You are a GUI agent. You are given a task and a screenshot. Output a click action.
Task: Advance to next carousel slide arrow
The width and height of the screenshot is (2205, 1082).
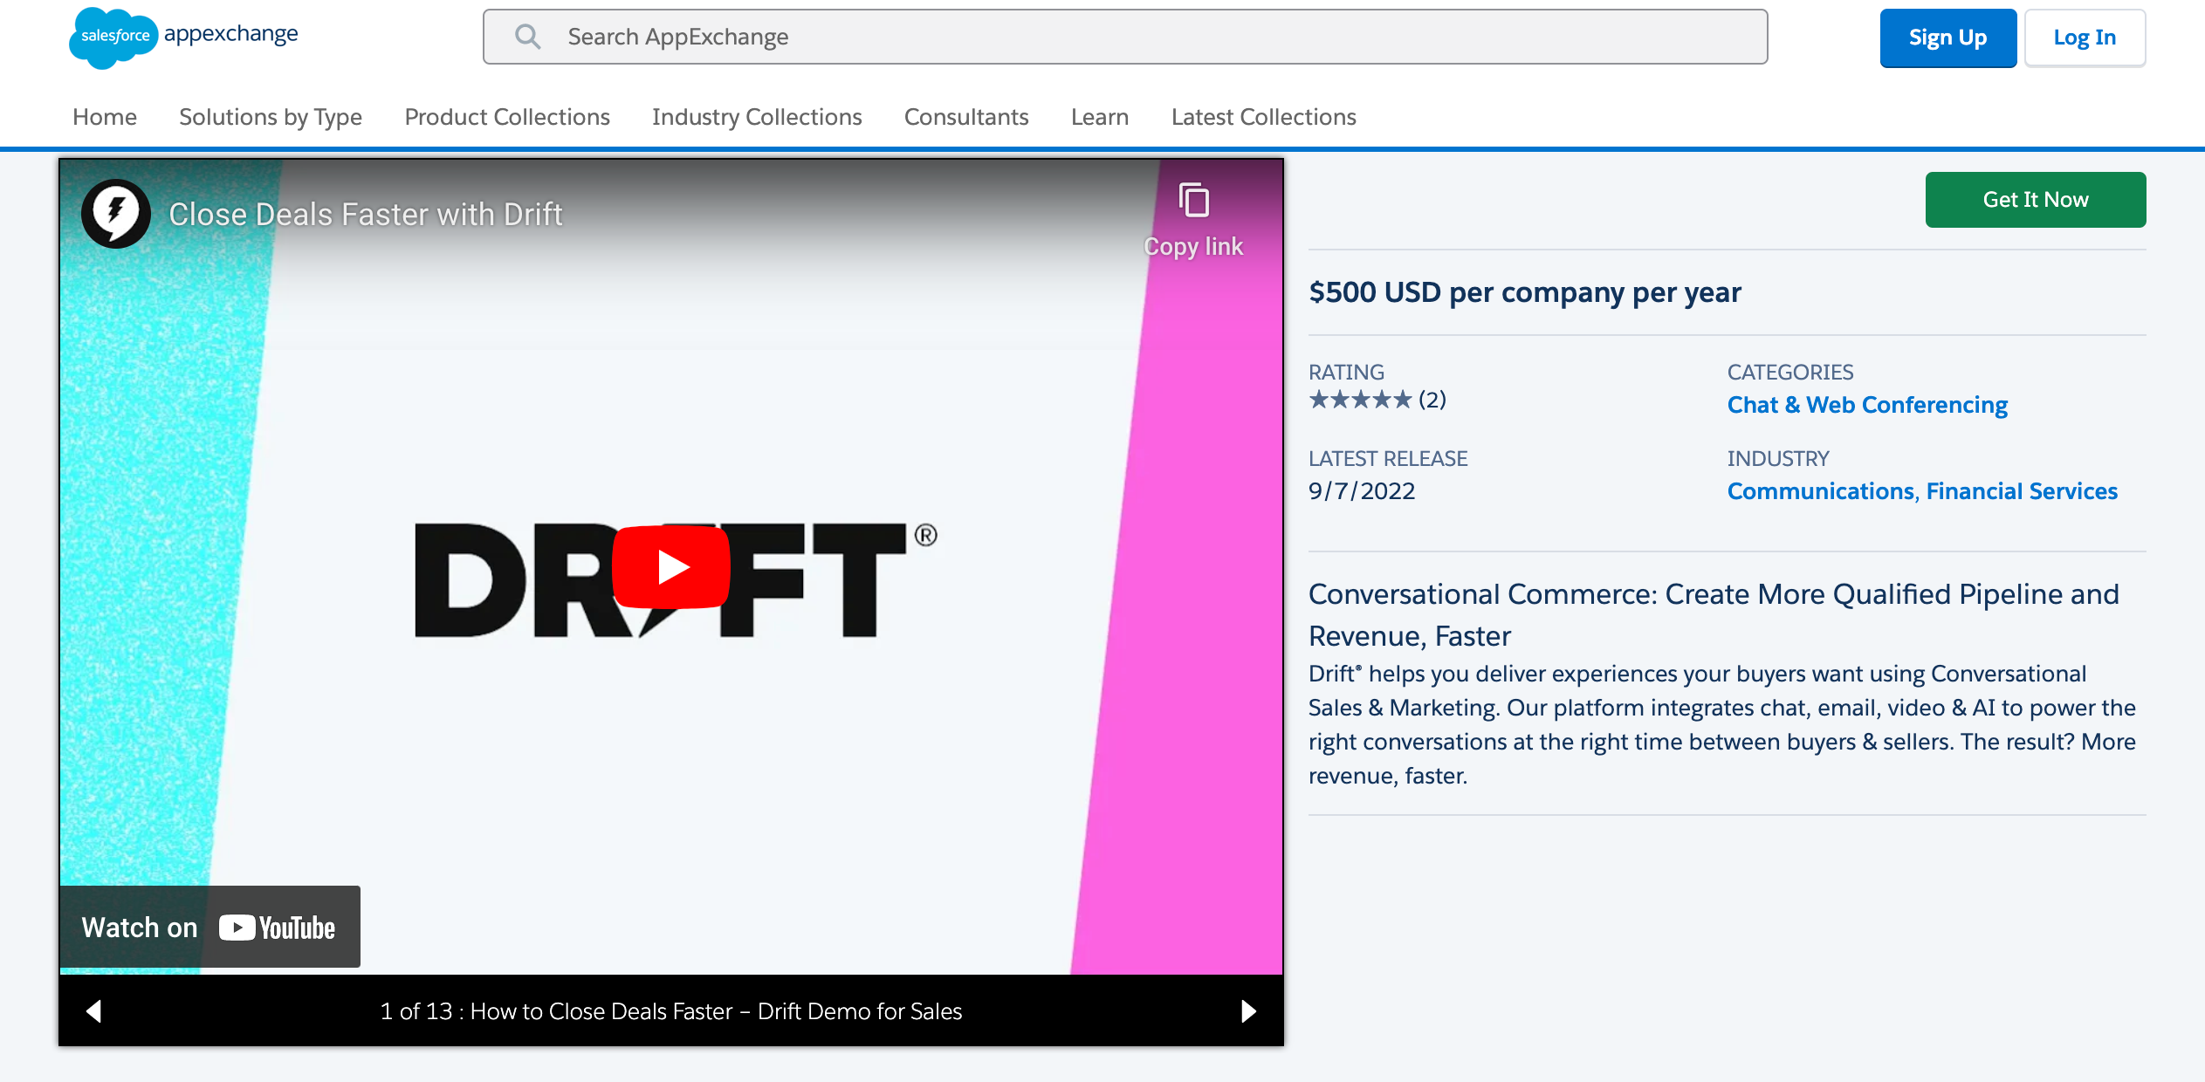[1248, 1010]
